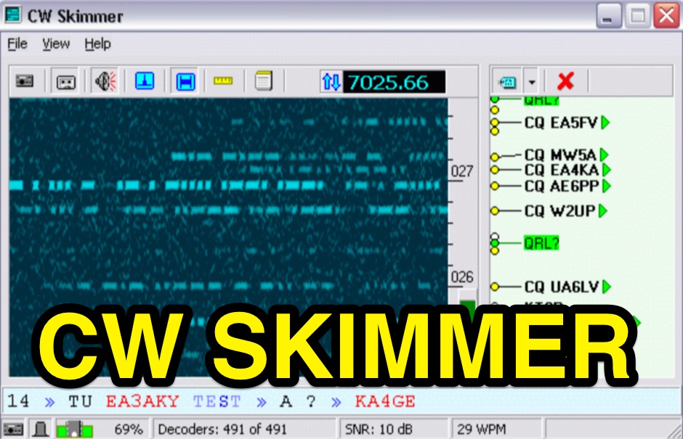Click yellow dot marker for UA6LV

click(494, 287)
